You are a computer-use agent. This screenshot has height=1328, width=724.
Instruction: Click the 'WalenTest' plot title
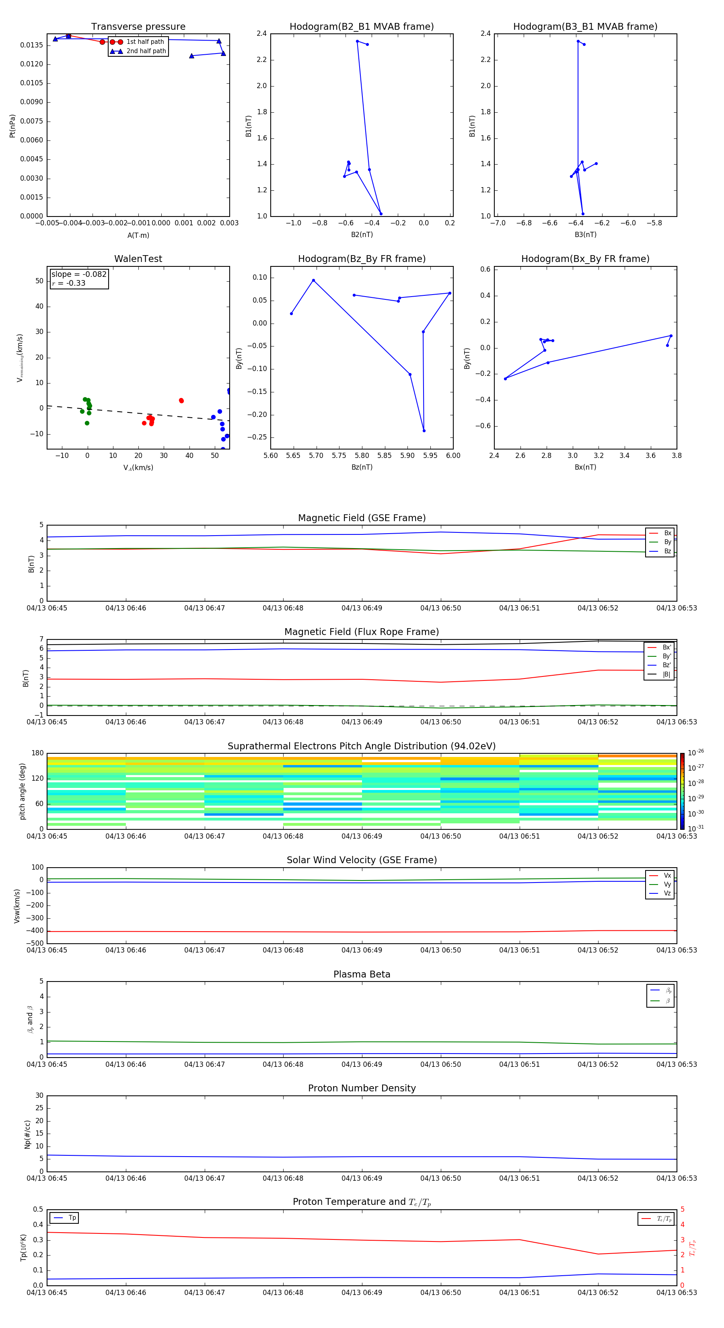click(138, 259)
